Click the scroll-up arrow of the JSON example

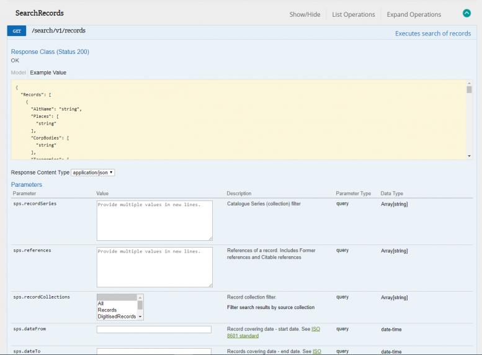point(469,83)
